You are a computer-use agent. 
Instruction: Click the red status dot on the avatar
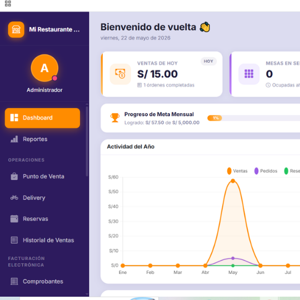54,78
